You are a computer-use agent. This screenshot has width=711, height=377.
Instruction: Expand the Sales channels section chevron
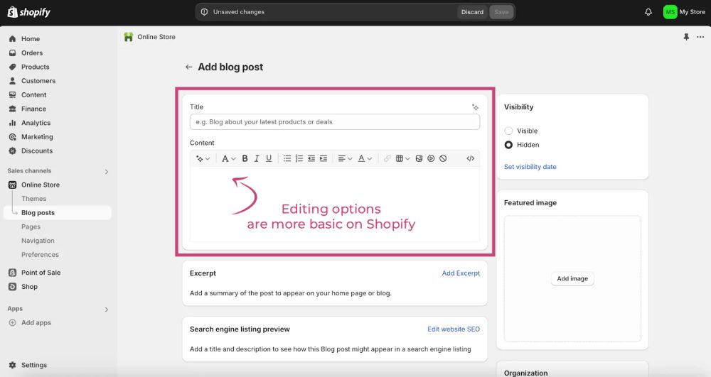[x=107, y=172]
